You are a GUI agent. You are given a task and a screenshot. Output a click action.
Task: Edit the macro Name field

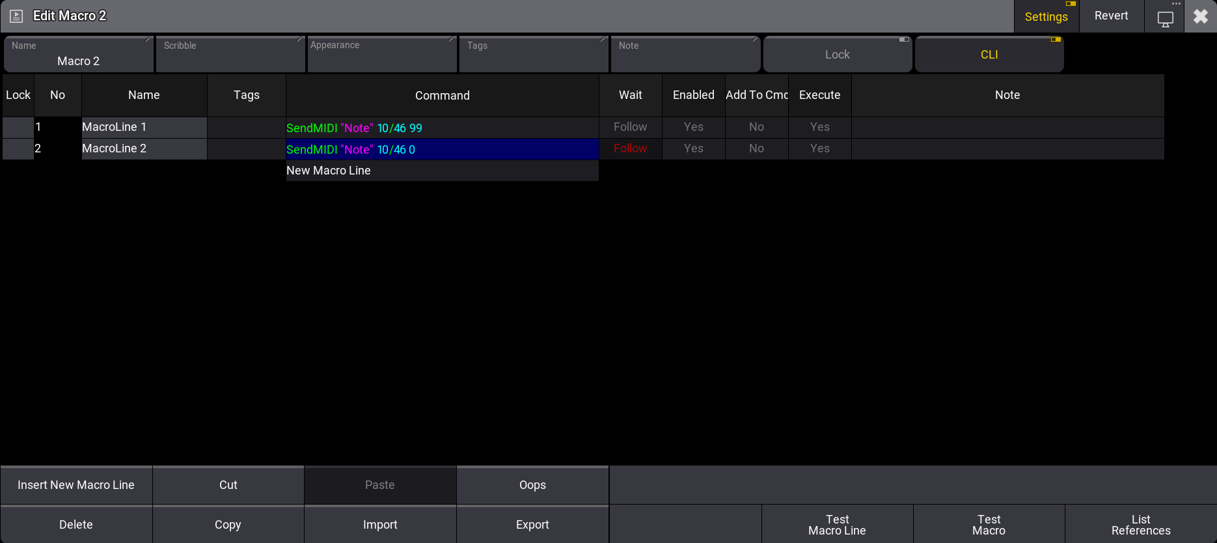coord(79,55)
